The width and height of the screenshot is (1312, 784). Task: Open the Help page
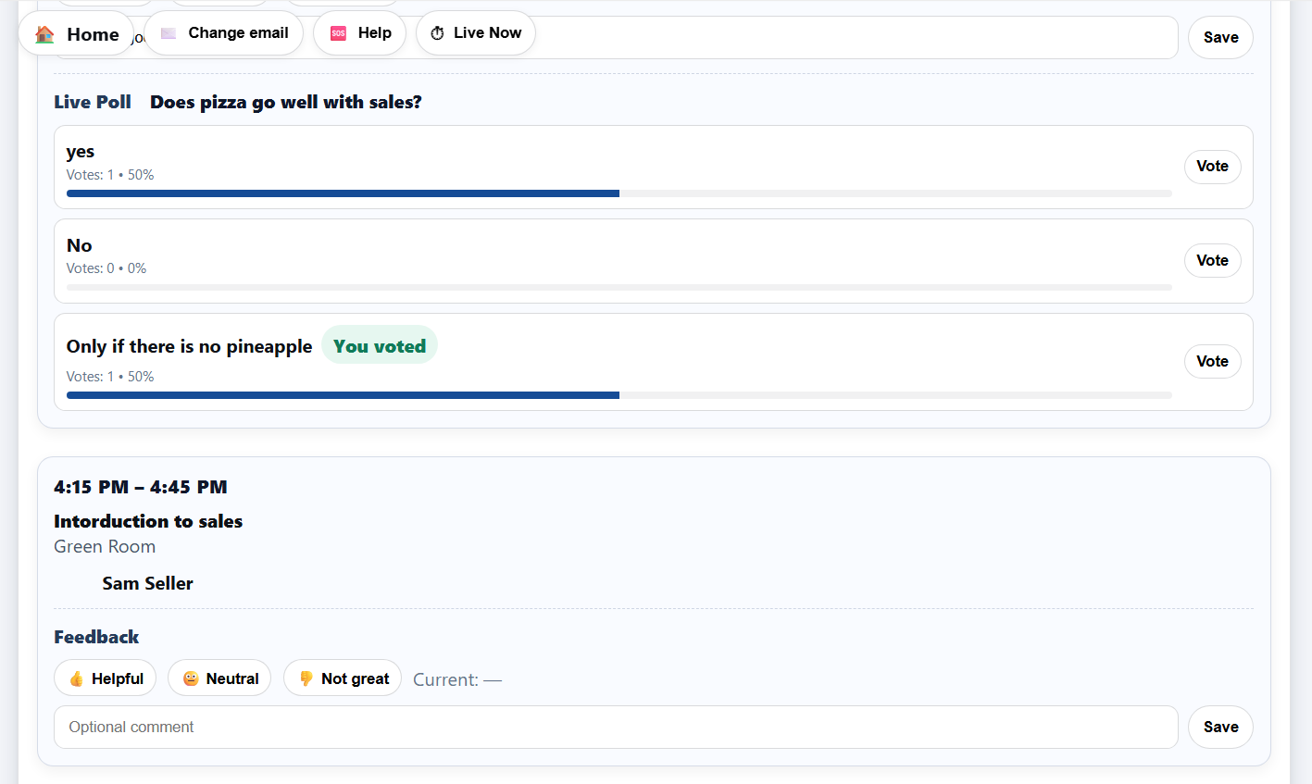tap(359, 32)
